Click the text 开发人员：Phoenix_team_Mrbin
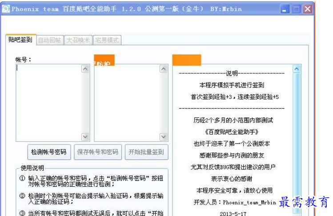The image size is (333, 216). 235,202
